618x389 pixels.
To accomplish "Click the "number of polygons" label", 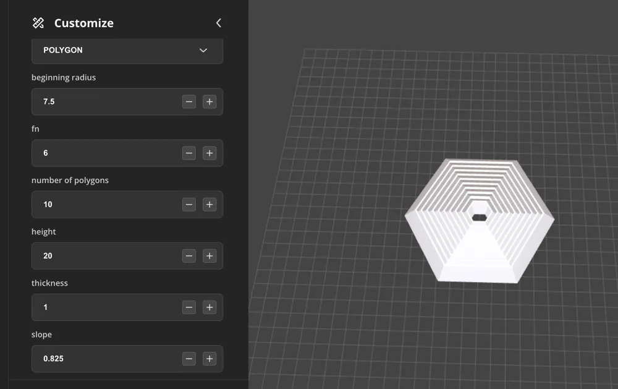I will pyautogui.click(x=70, y=181).
